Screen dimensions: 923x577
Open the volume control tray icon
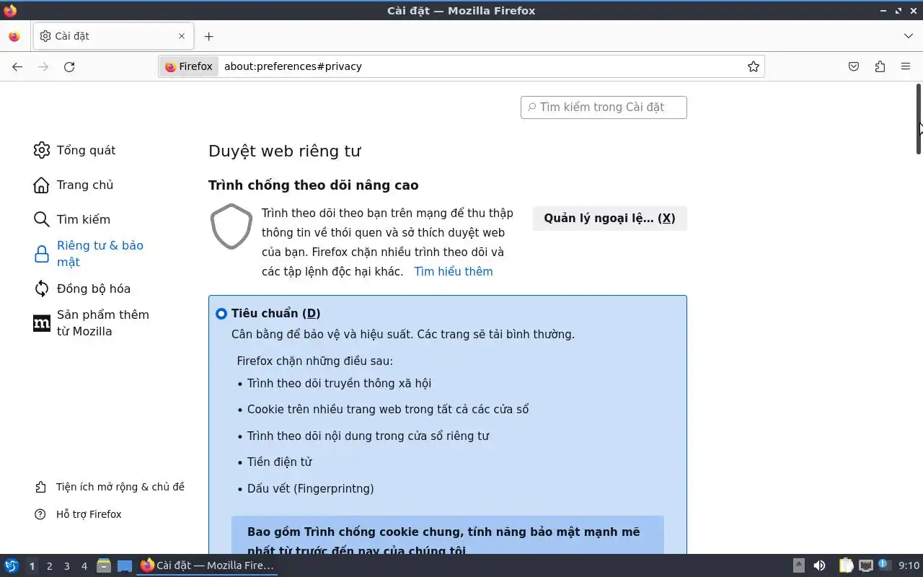click(x=819, y=565)
